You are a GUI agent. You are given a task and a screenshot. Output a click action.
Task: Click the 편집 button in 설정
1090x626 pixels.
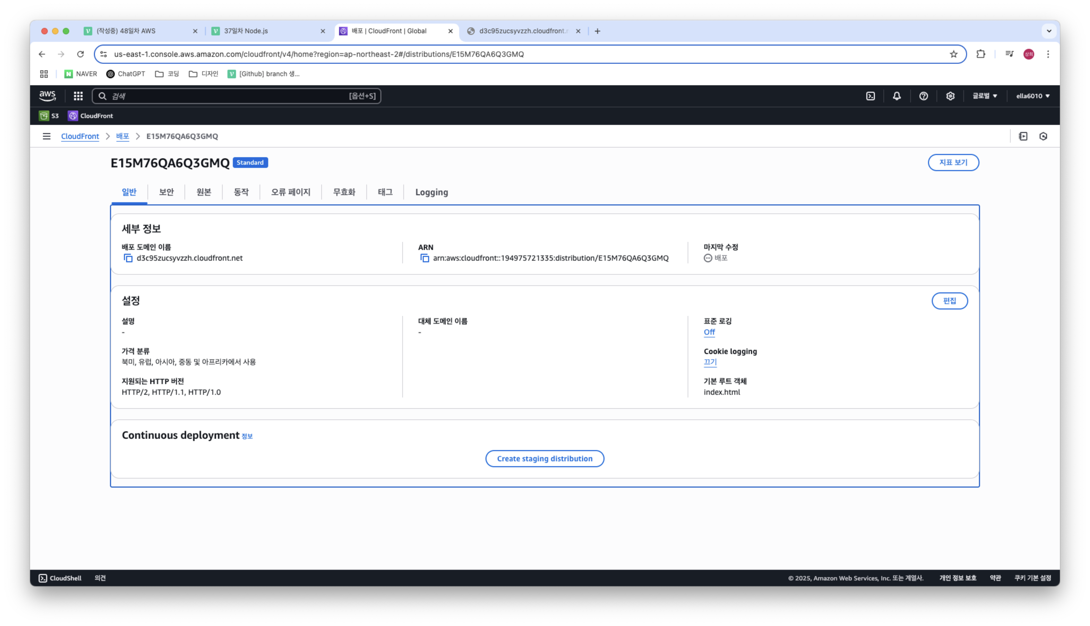coord(949,301)
